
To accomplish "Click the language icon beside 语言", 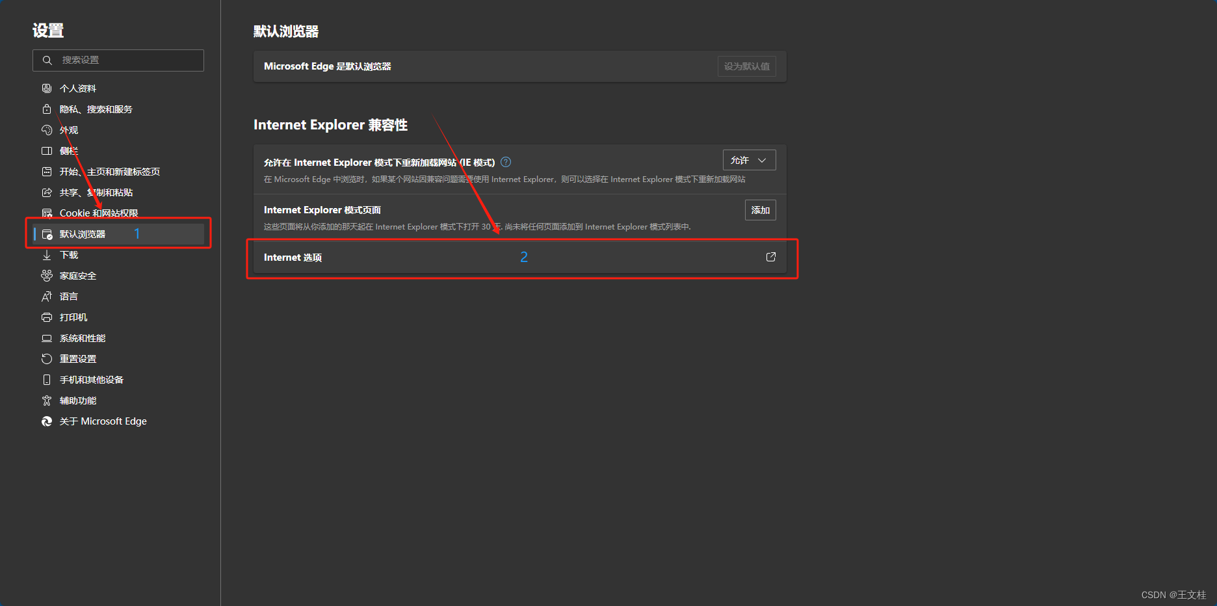I will pyautogui.click(x=47, y=296).
